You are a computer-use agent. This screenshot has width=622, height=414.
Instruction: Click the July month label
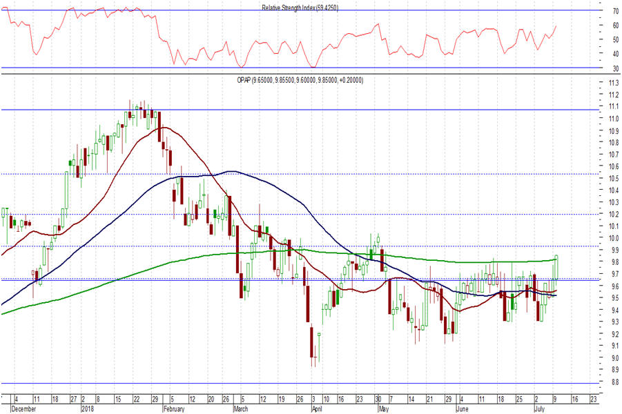539,409
